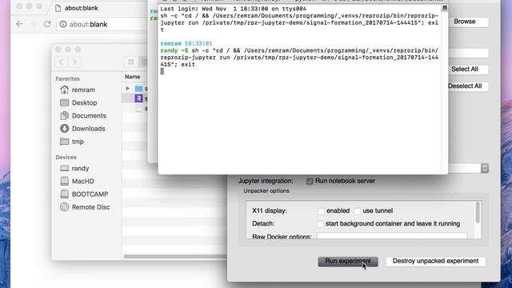Screen dimensions: 512x288
Task: Click Run experiment button
Action: pyautogui.click(x=348, y=262)
